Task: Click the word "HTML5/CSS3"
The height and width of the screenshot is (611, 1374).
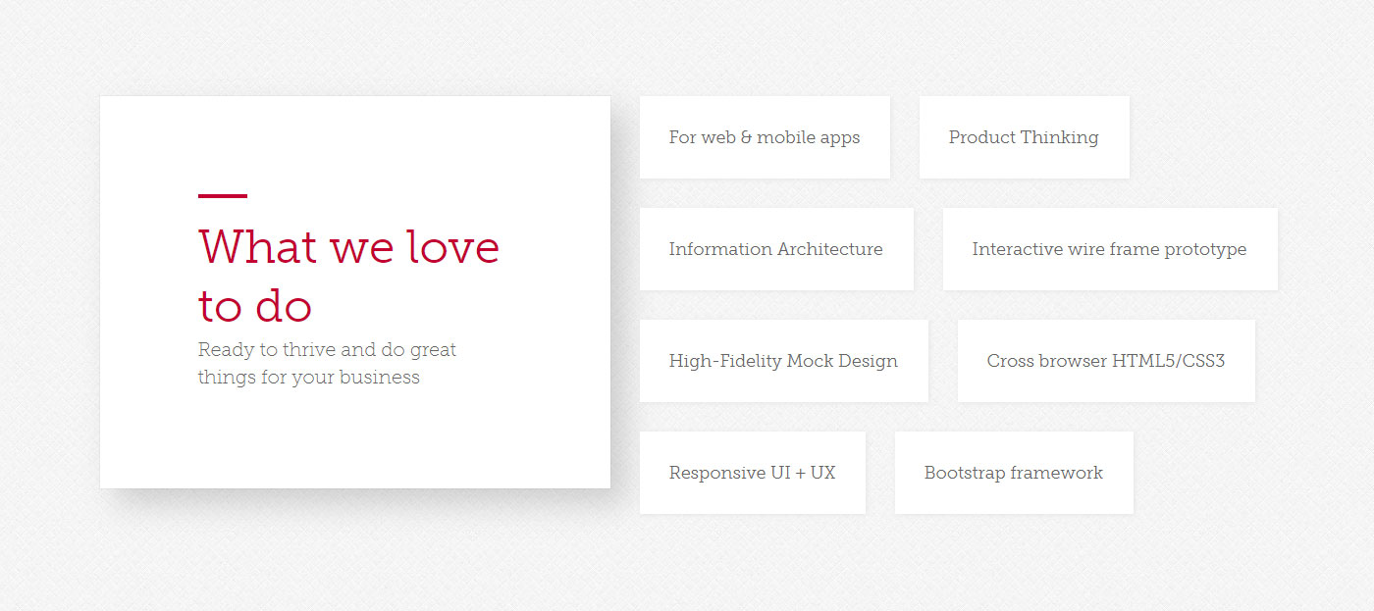Action: [1168, 361]
